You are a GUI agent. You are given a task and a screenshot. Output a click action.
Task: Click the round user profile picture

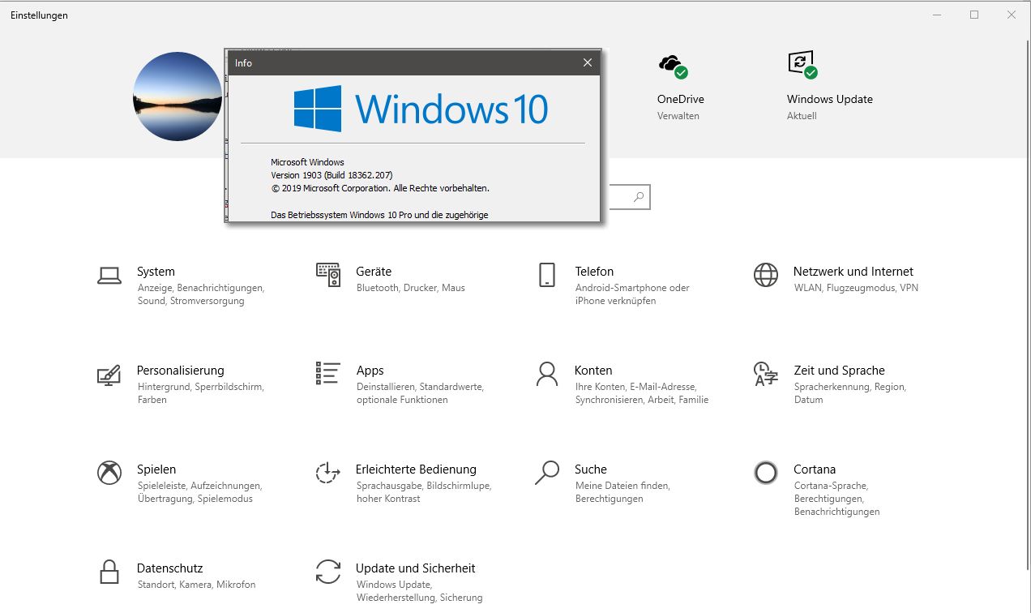click(178, 96)
